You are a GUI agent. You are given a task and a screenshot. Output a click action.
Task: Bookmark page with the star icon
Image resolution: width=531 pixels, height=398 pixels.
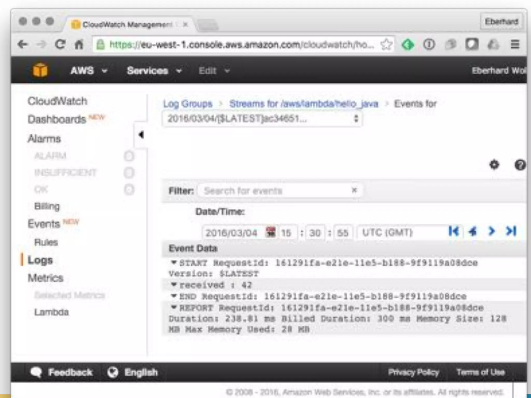point(386,45)
